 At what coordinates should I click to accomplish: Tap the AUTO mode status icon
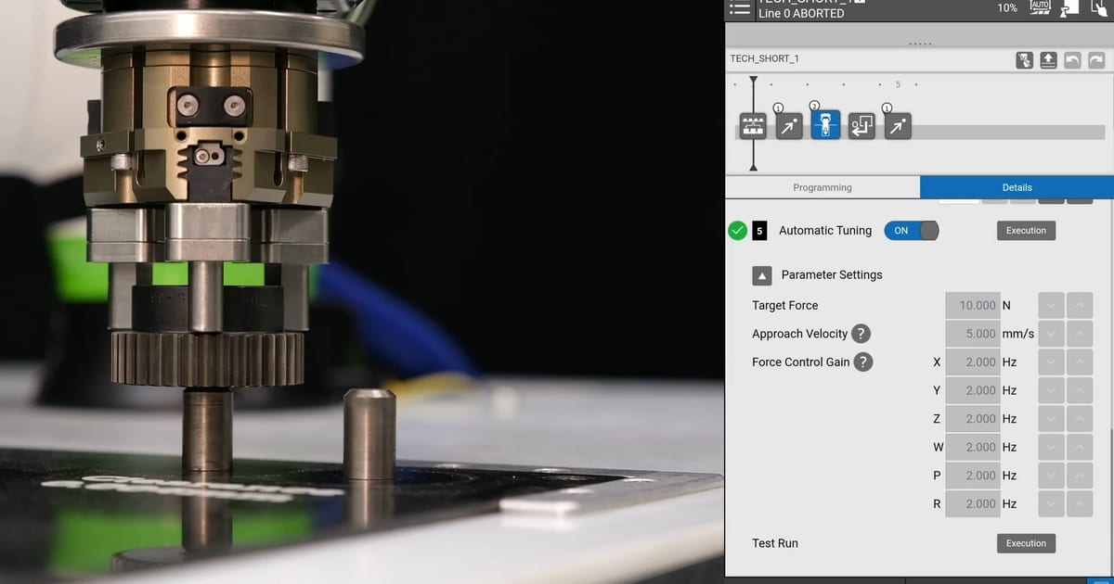click(x=1041, y=6)
